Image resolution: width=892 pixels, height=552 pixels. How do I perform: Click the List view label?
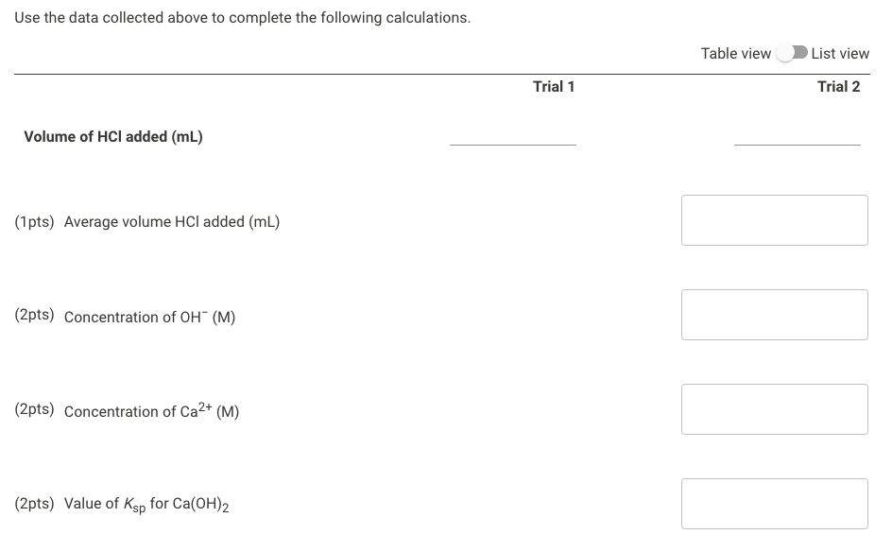coord(839,53)
